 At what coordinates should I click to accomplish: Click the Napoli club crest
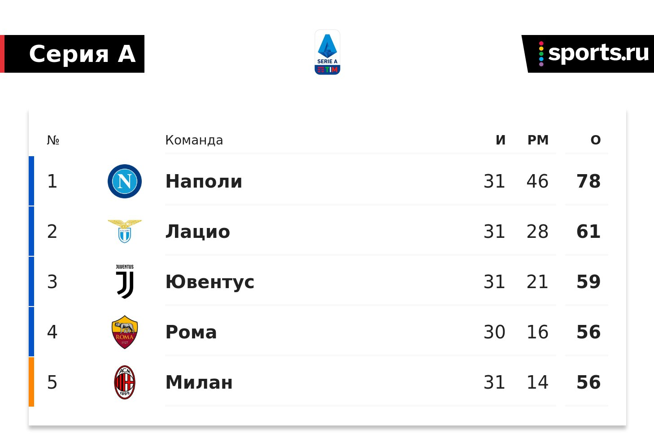click(x=125, y=181)
